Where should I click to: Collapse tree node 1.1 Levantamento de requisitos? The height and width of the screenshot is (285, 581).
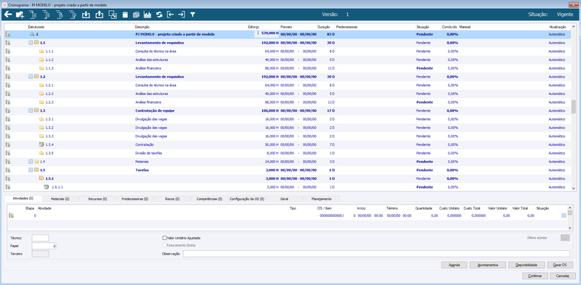[31, 43]
